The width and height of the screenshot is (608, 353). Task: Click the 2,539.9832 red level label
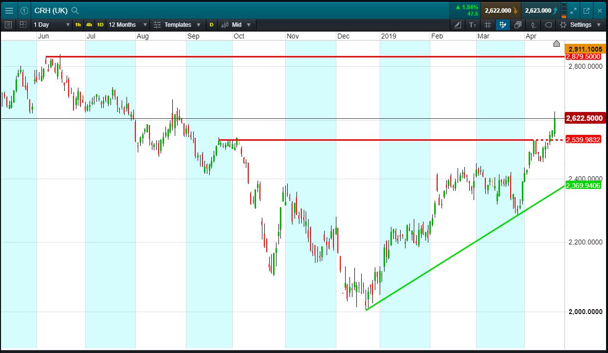pyautogui.click(x=584, y=140)
